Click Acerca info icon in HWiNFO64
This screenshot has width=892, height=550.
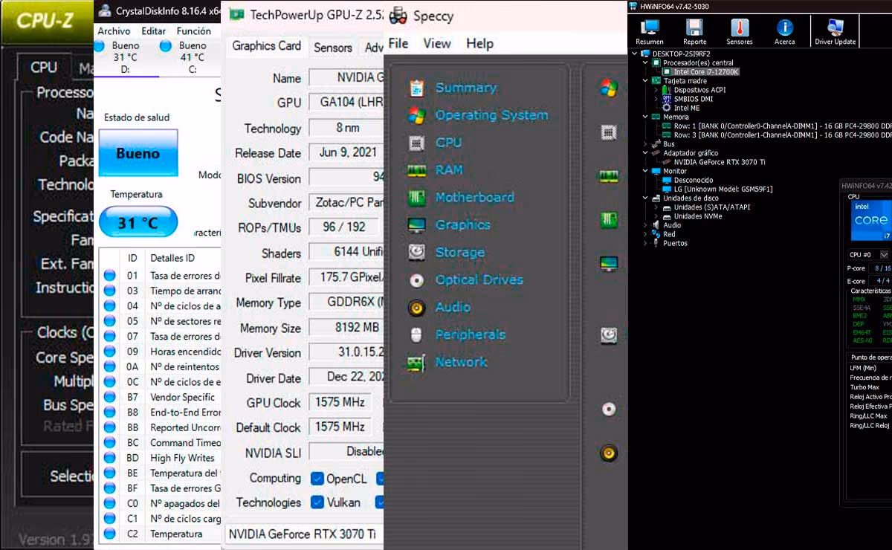(x=785, y=28)
